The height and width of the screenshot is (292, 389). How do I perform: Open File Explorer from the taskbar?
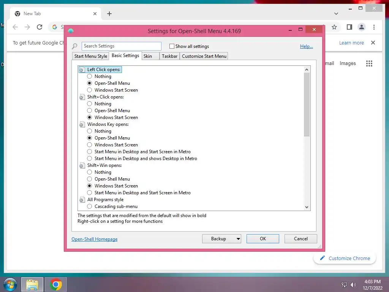[x=32, y=284]
